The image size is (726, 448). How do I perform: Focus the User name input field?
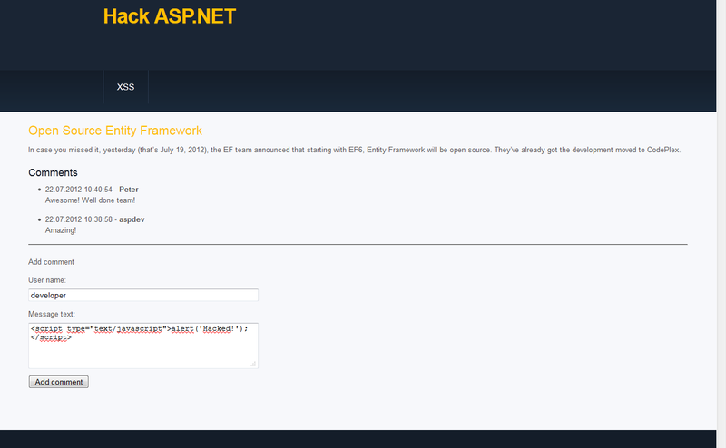coord(143,295)
